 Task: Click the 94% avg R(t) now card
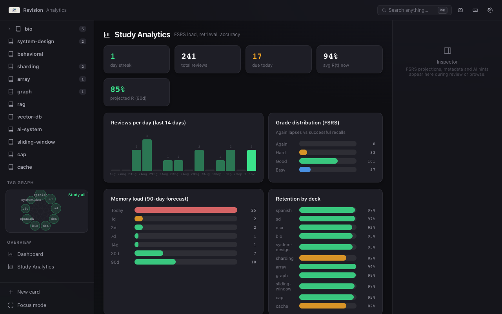tap(349, 59)
